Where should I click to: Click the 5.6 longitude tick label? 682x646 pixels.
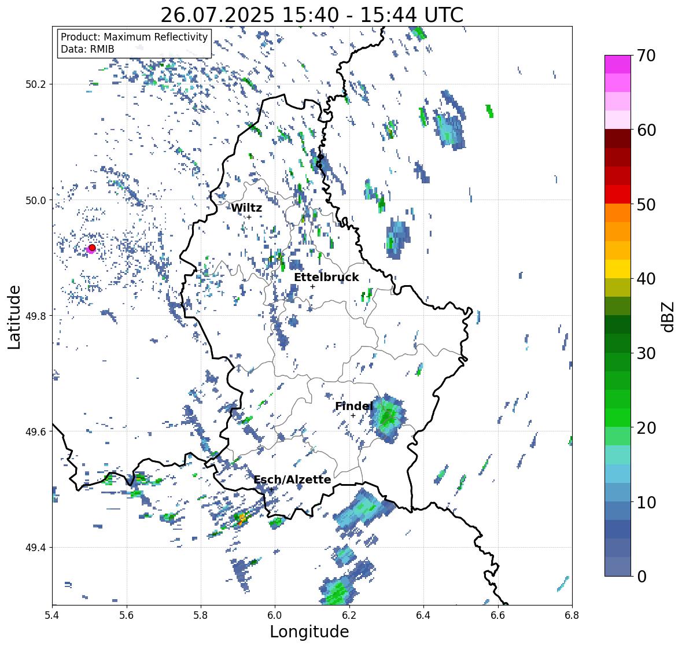127,615
